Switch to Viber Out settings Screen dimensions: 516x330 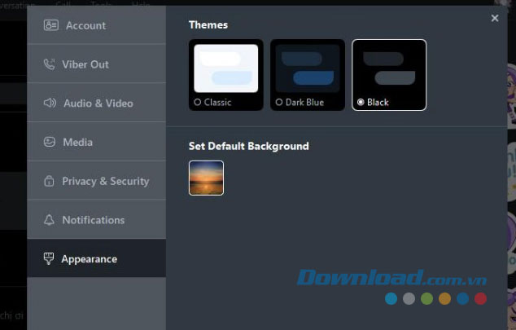point(96,64)
